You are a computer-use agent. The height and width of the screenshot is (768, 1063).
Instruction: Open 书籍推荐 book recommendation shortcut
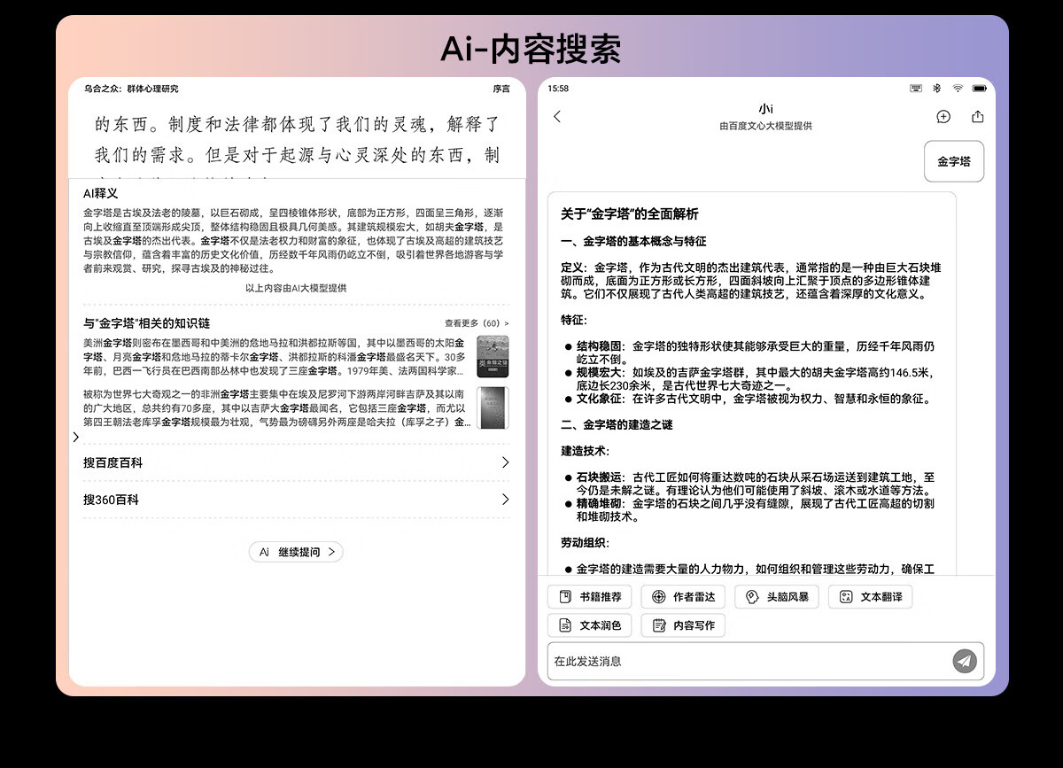point(590,597)
